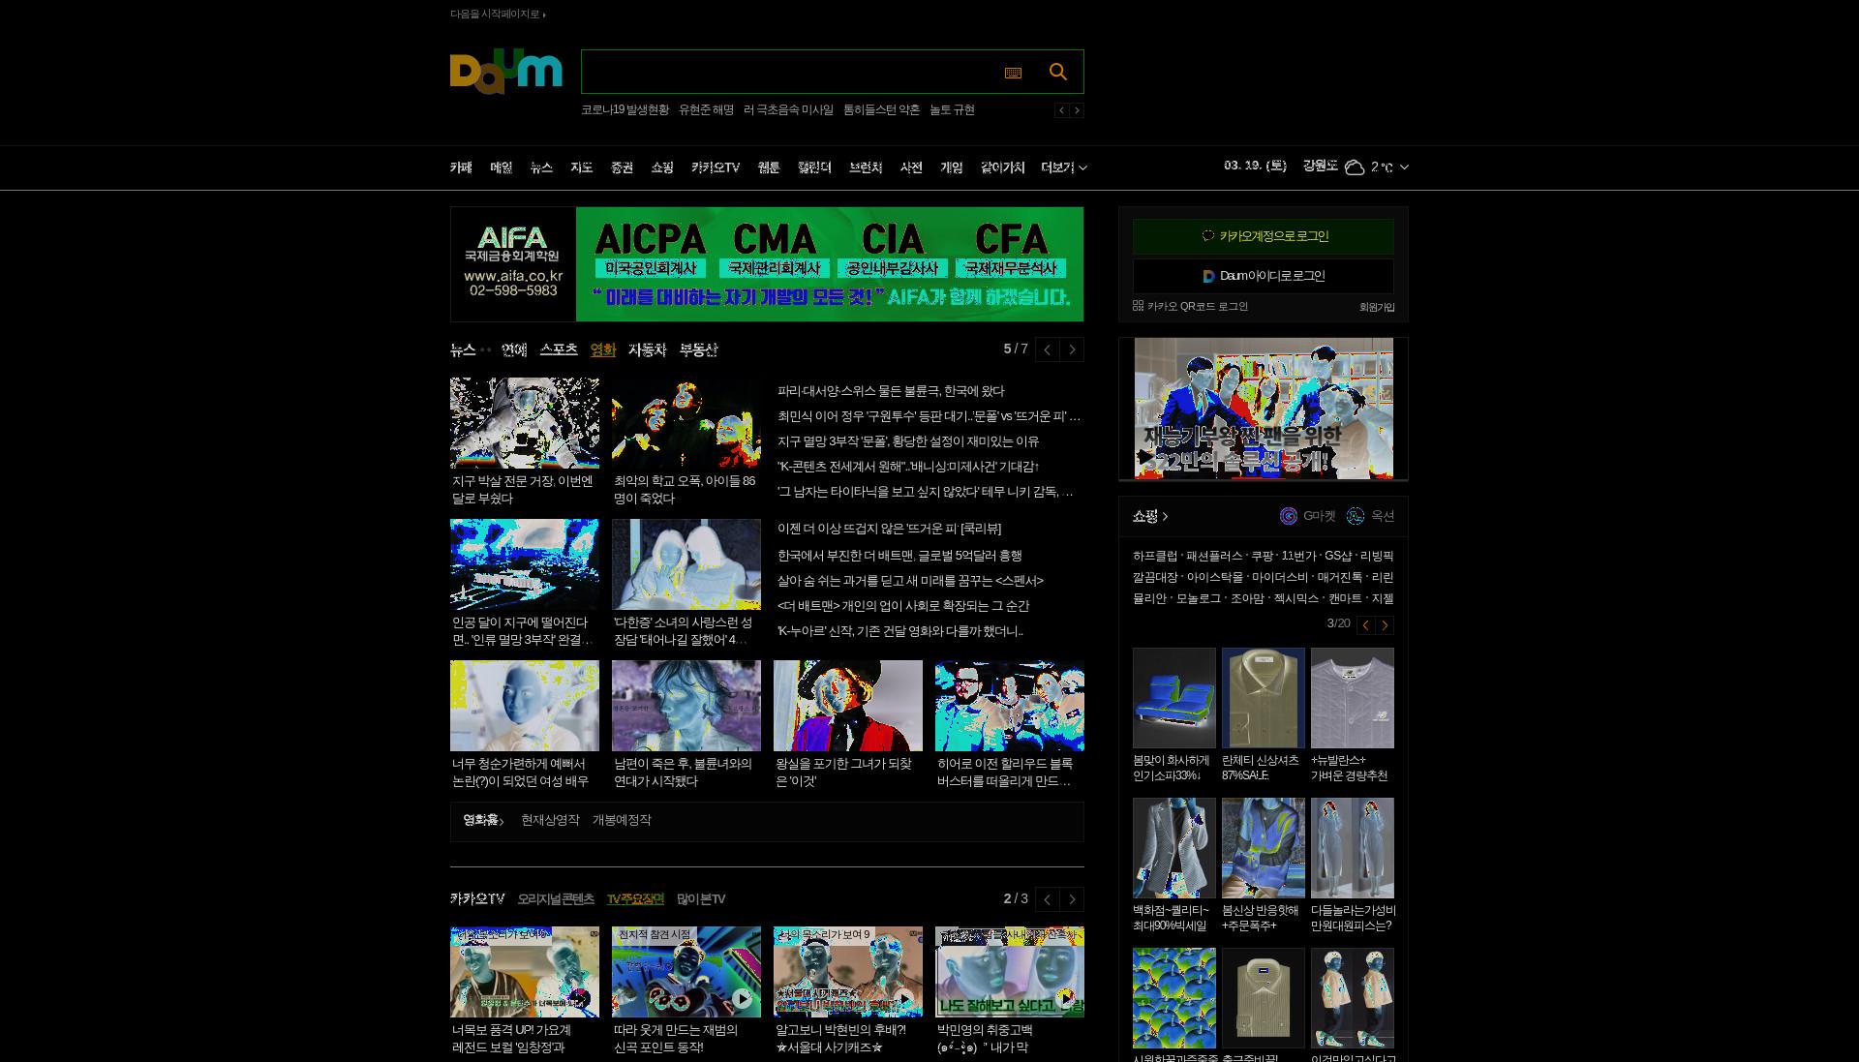Expand the 더보기 services menu
Image resolution: width=1859 pixels, height=1062 pixels.
(1064, 167)
